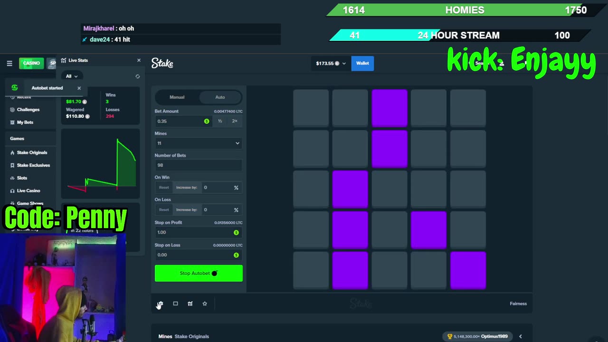Click the user profile icon in header
The width and height of the screenshot is (608, 342).
click(x=501, y=63)
